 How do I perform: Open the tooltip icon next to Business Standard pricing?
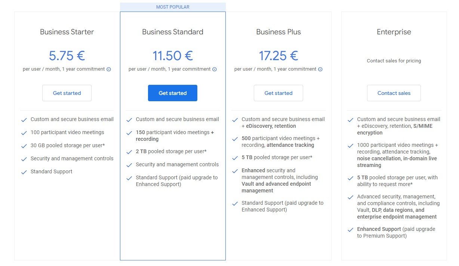pos(214,69)
